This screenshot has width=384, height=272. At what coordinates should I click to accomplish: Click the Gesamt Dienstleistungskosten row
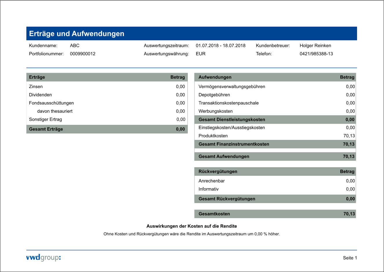[275, 120]
